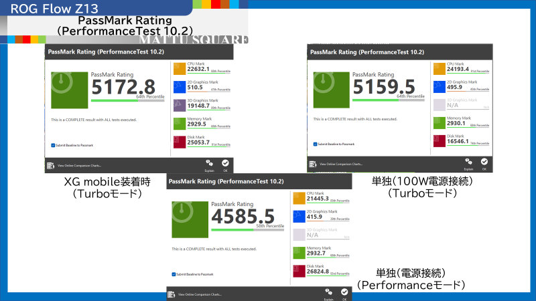Click CPU Mark value 21445.3
The height and width of the screenshot is (301, 536).
318,199
